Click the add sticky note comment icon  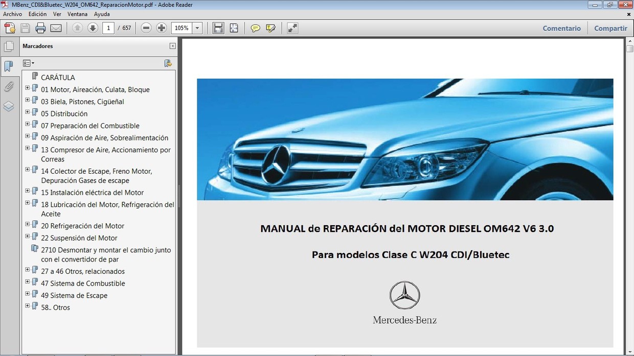255,28
